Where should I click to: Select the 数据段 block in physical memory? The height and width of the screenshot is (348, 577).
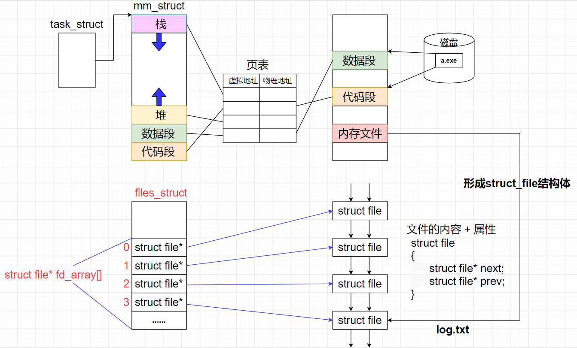tap(360, 61)
